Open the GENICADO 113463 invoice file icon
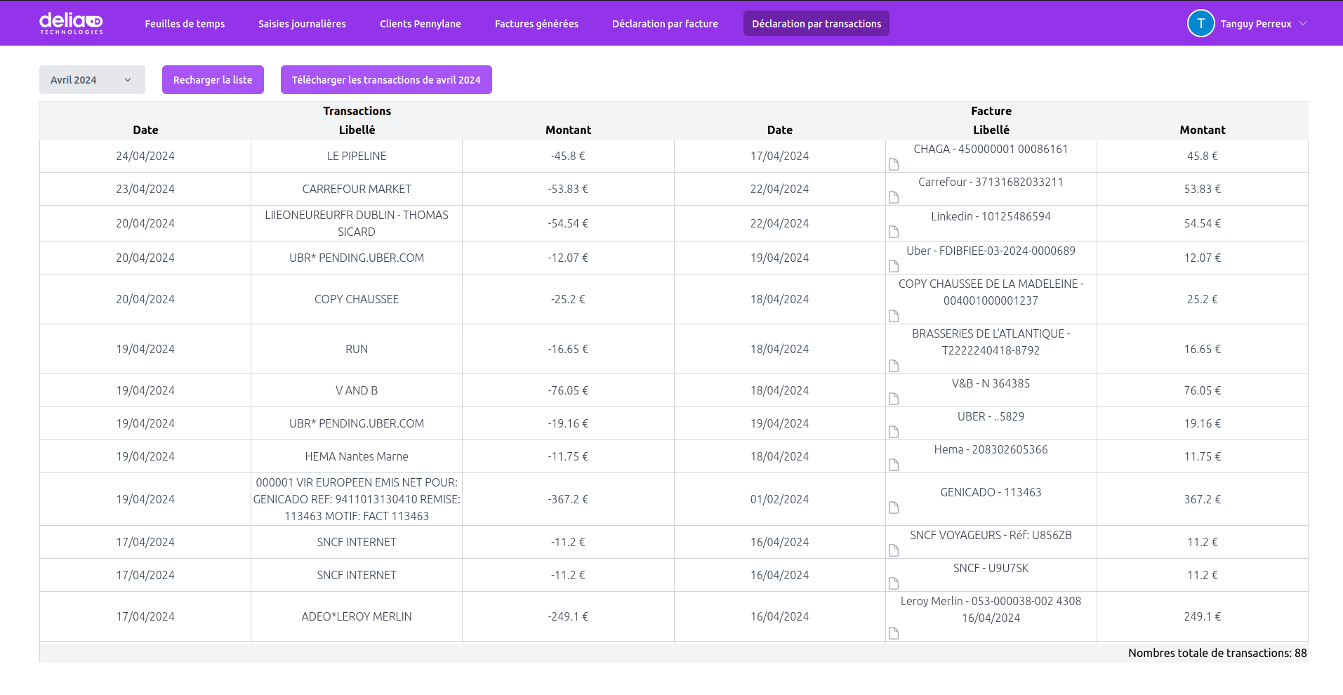Screen dimensions: 1343x695 894,508
